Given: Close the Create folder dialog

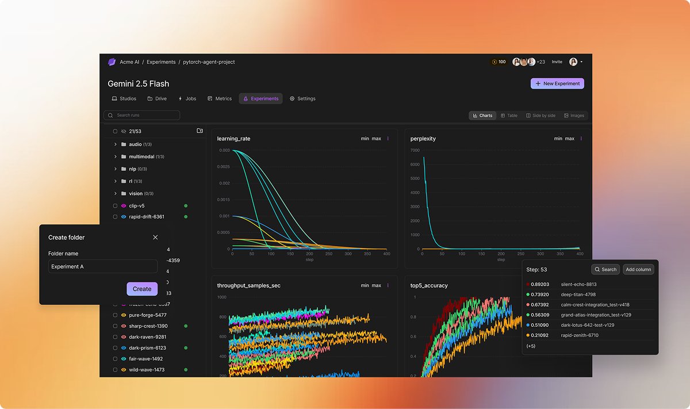Looking at the screenshot, I should click(155, 237).
